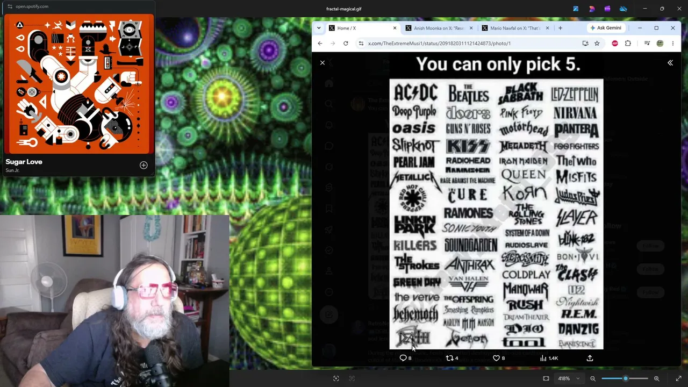
Task: Reload the X page
Action: pyautogui.click(x=346, y=44)
